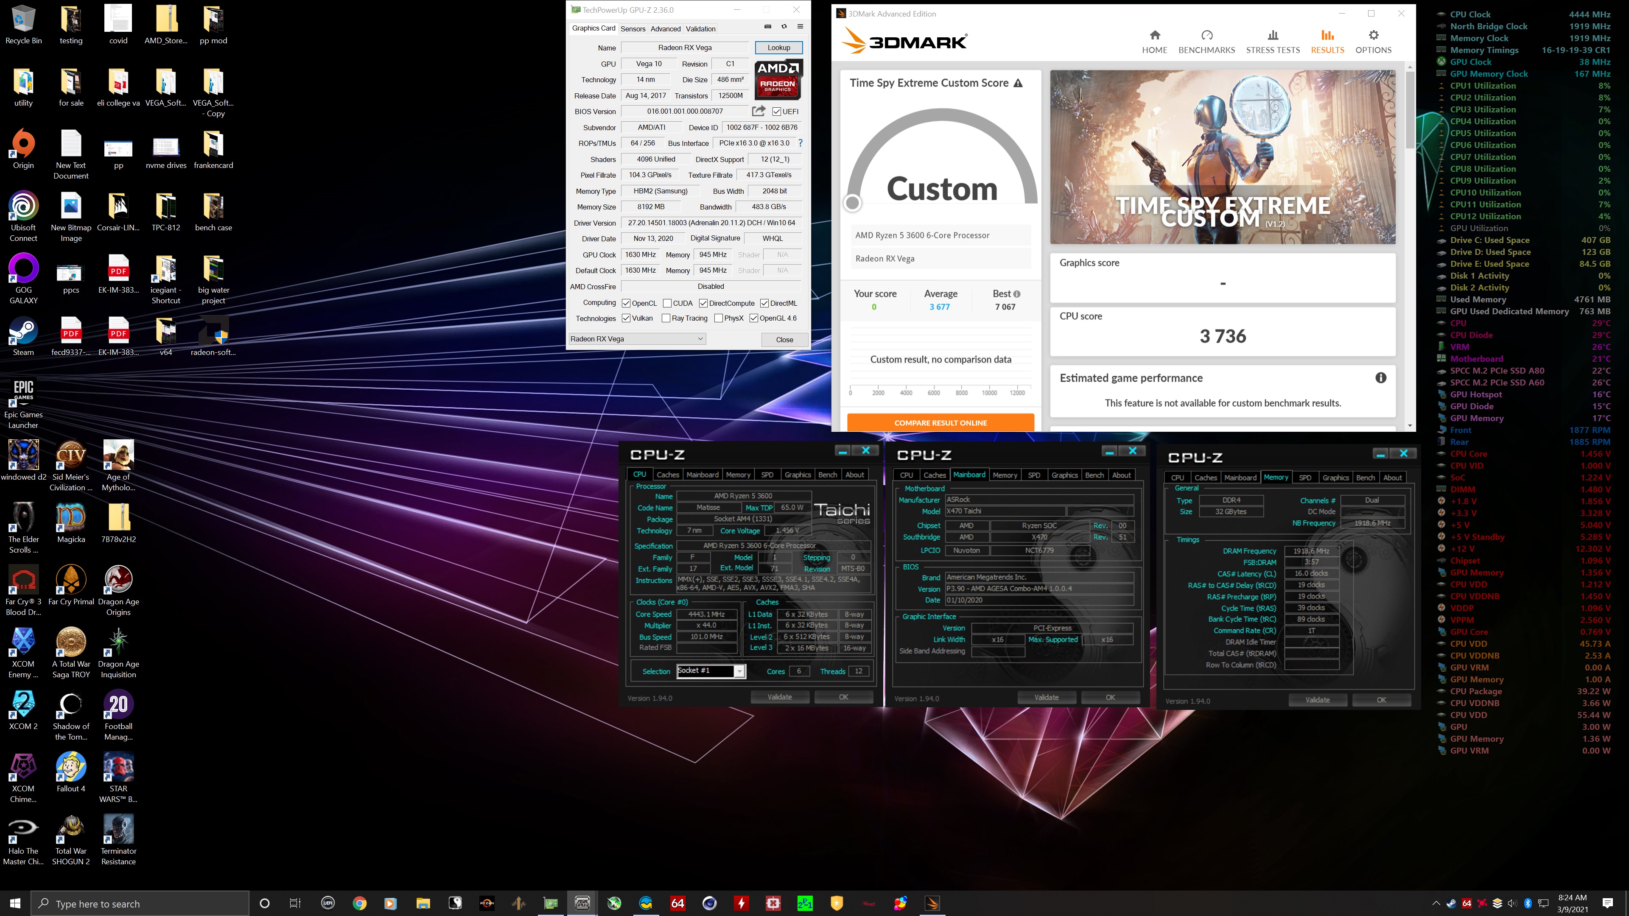Click the 3DMark scrollbar down arrow
Screen dimensions: 1629x916
tap(1410, 426)
